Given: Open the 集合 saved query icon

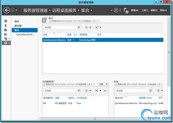Looking at the screenshot, I should (96, 27).
